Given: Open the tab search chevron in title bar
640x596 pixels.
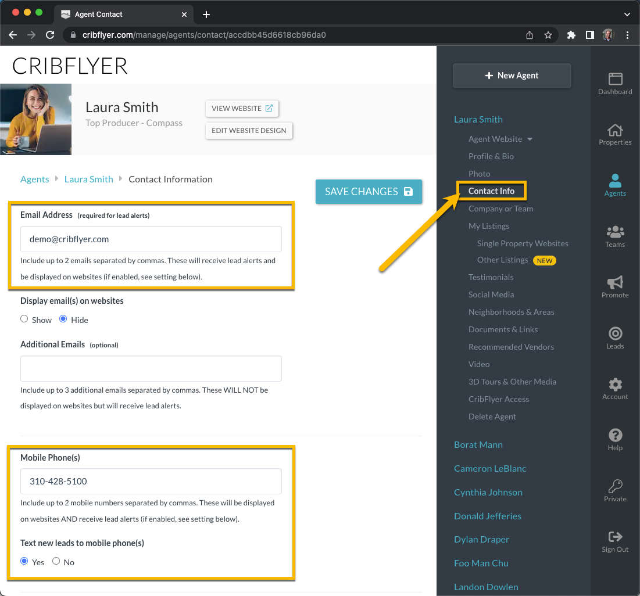Looking at the screenshot, I should tap(627, 15).
